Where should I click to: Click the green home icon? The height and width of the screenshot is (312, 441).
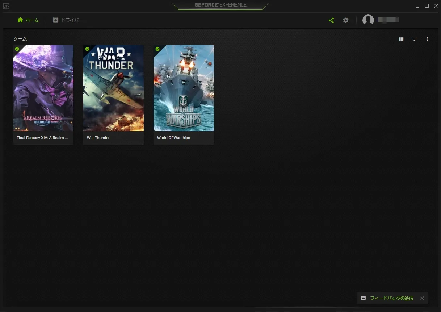(20, 20)
